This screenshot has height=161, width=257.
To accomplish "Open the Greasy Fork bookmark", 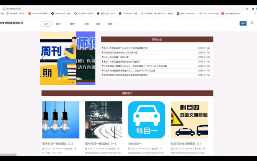I will coord(62,14).
